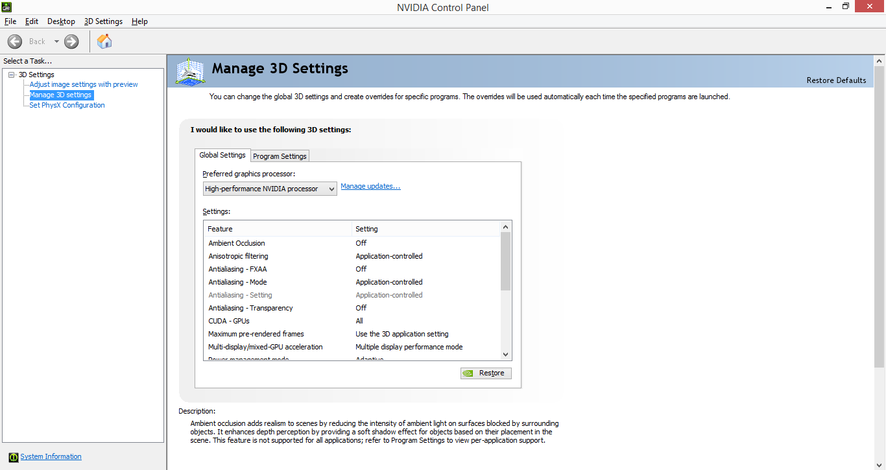The image size is (886, 470).
Task: Close the NVIDIA Control Panel window
Action: coord(870,6)
